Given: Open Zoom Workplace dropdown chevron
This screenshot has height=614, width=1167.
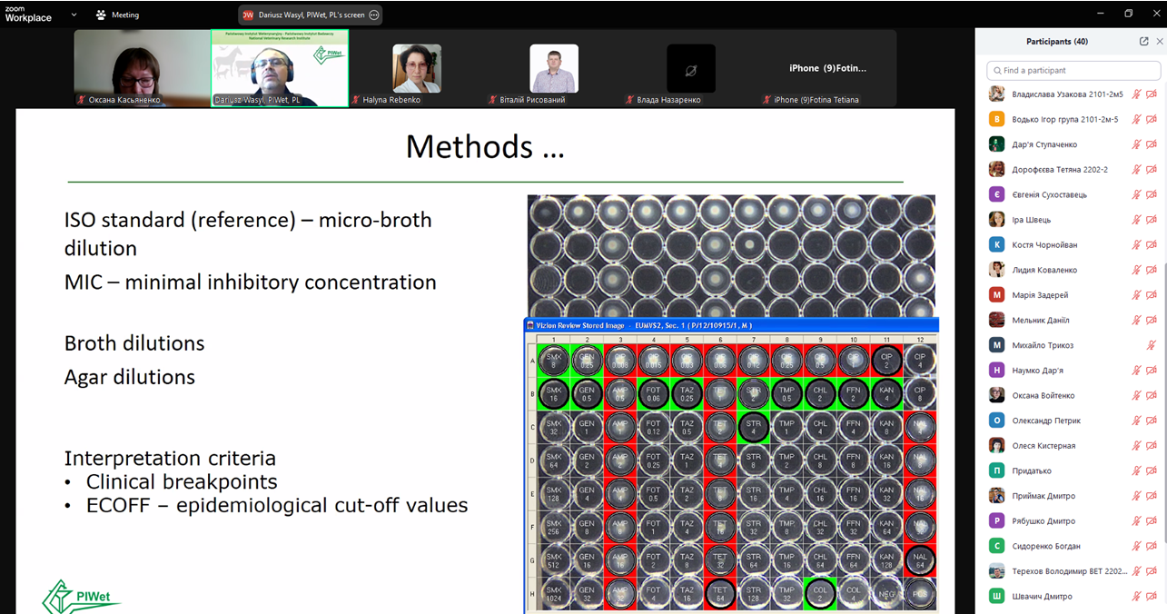Looking at the screenshot, I should (x=74, y=15).
